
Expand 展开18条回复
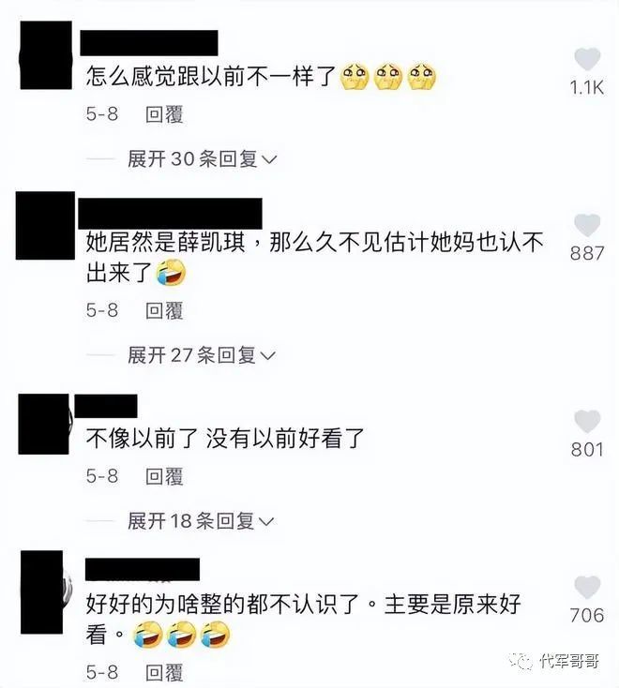pyautogui.click(x=201, y=521)
